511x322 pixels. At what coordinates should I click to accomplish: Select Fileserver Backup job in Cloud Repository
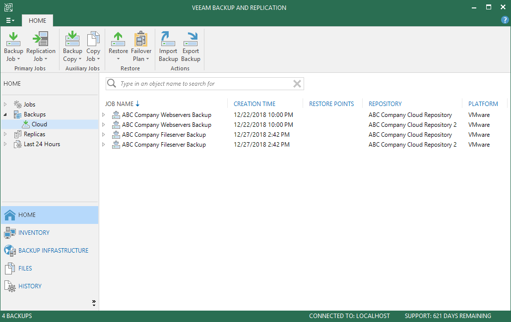click(x=164, y=135)
